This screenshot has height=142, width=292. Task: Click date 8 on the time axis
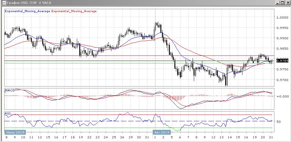[6, 138]
